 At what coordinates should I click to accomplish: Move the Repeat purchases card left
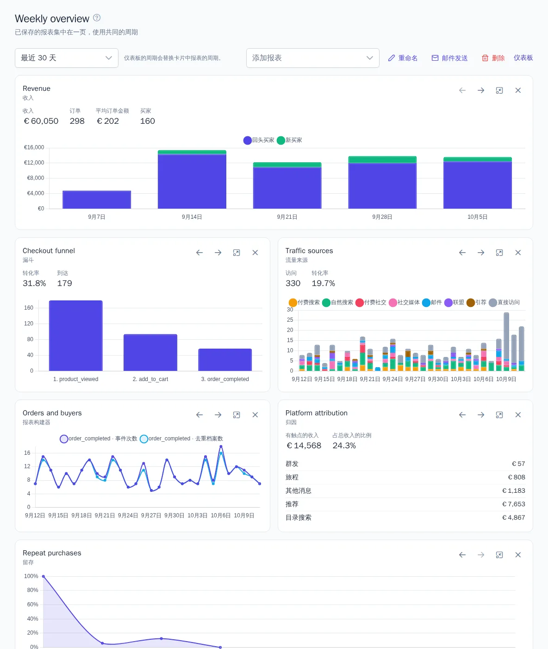pyautogui.click(x=462, y=555)
